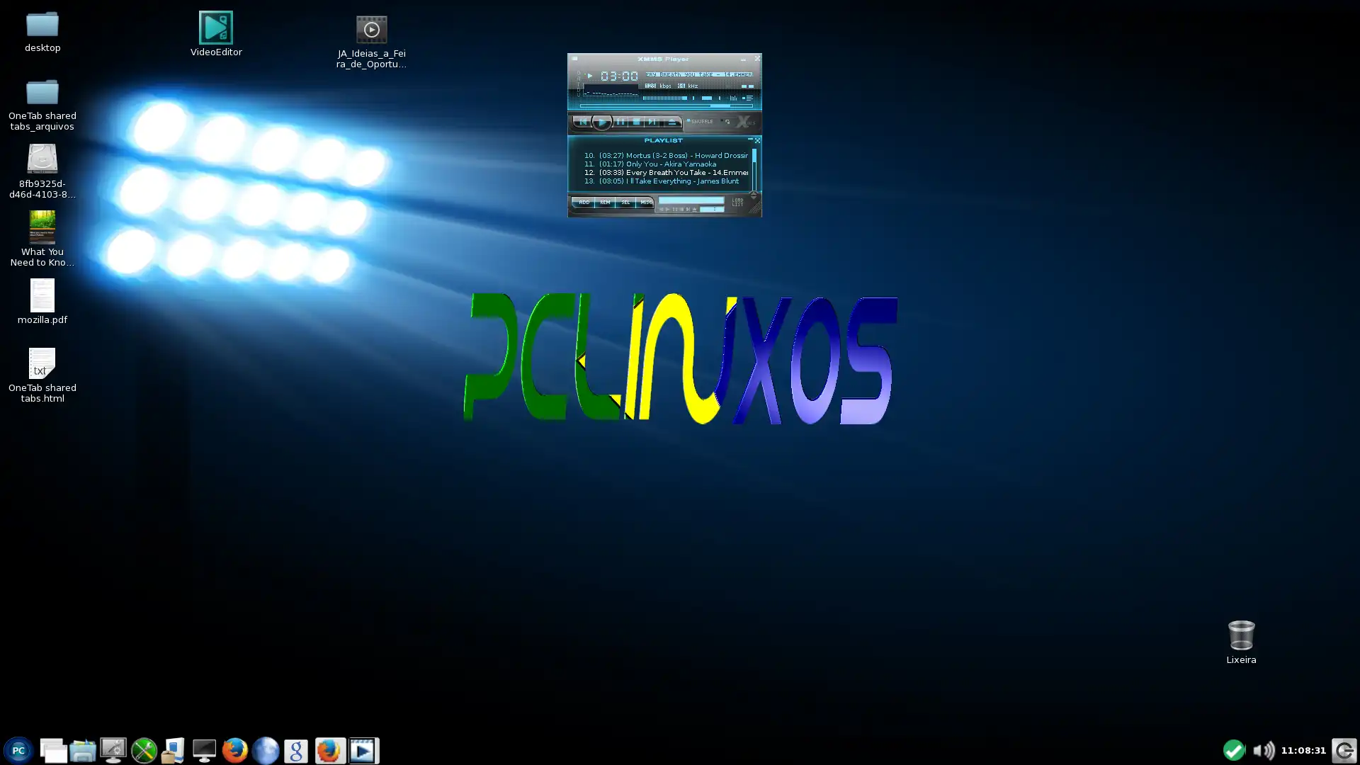Open the PC start menu
This screenshot has width=1360, height=765.
(x=18, y=750)
